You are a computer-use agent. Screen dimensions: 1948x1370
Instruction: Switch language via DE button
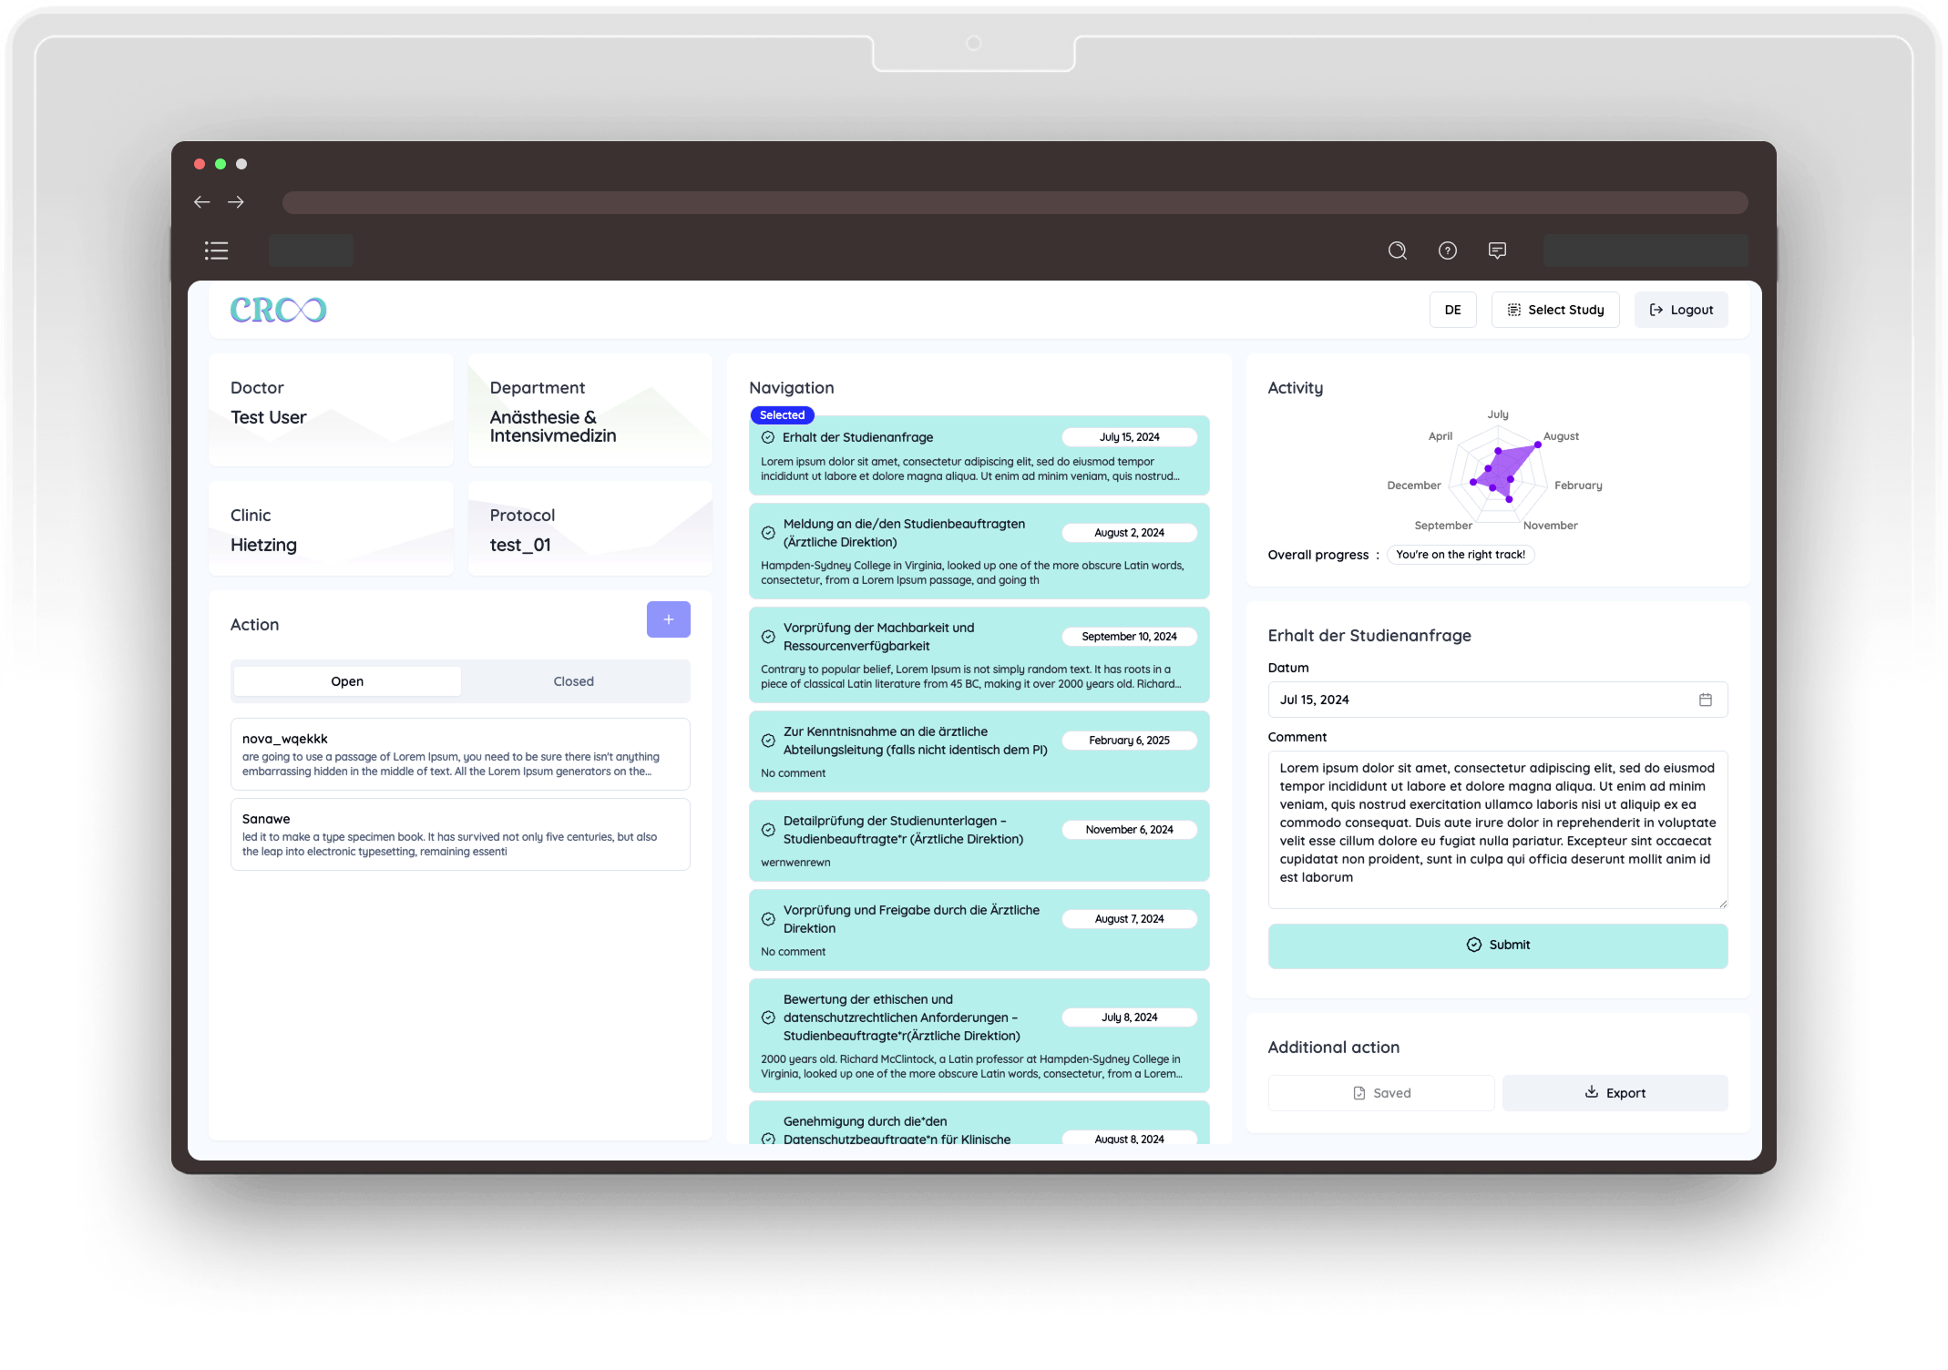(1452, 310)
